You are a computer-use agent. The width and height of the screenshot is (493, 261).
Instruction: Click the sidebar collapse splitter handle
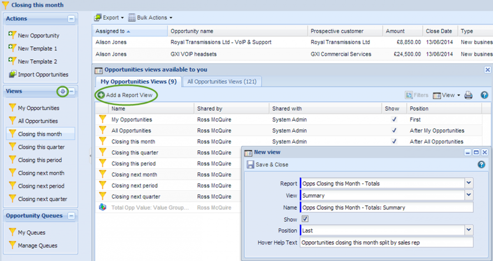coord(90,156)
